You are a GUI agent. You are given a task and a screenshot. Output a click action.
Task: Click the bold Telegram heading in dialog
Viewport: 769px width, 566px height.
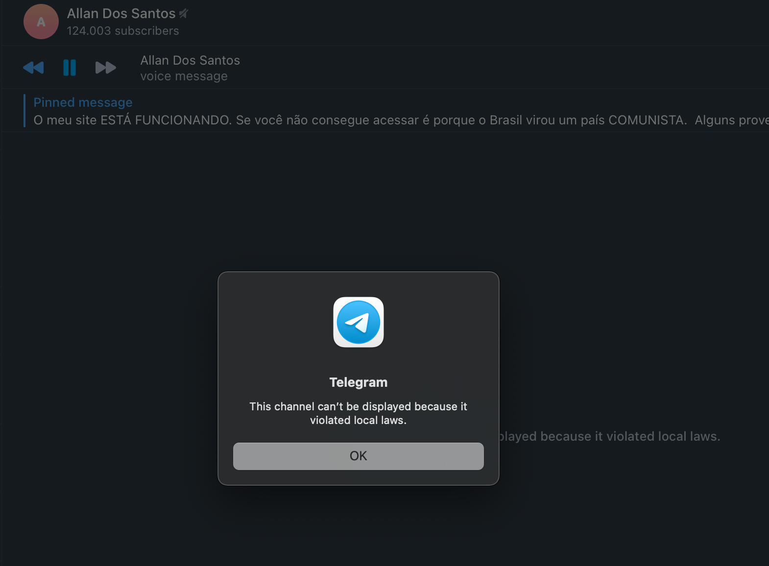(358, 382)
